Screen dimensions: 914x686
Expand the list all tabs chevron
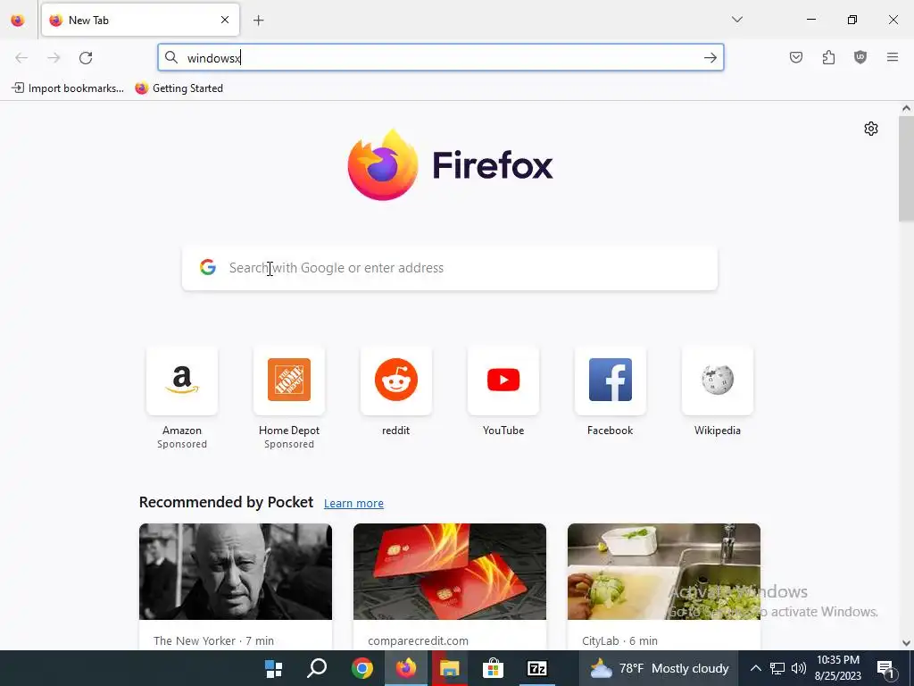pos(737,20)
